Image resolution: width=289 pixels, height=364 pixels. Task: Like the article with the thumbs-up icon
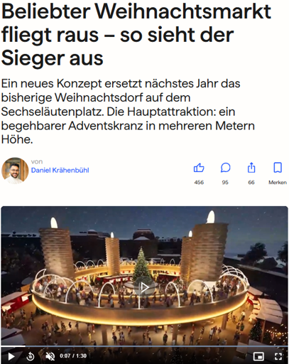click(199, 168)
